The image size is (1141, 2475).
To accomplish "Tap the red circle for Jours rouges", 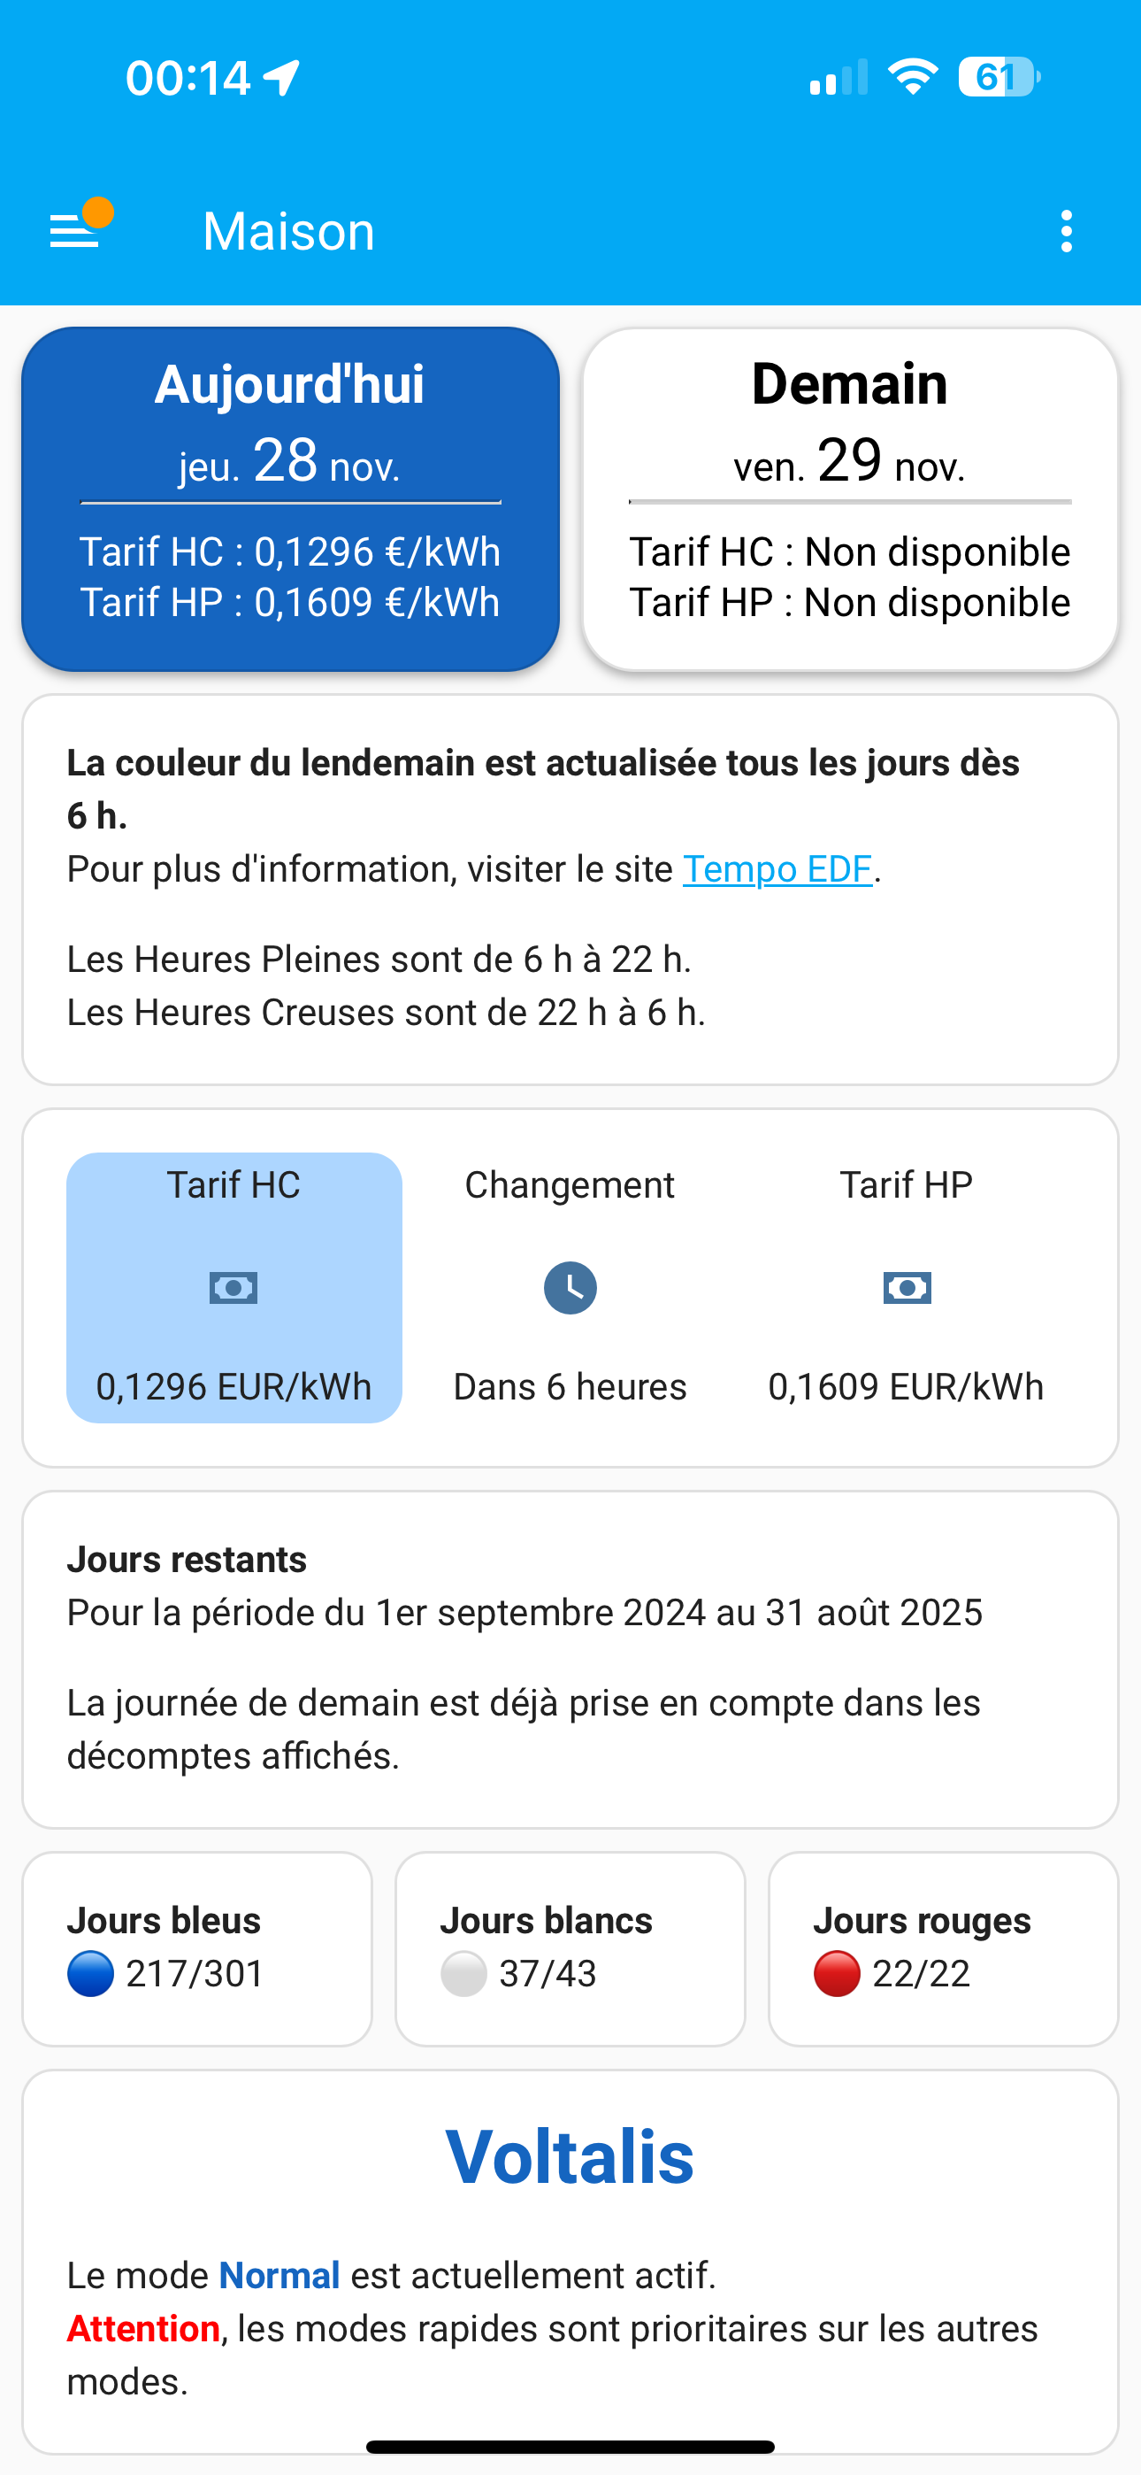I will click(x=837, y=1973).
